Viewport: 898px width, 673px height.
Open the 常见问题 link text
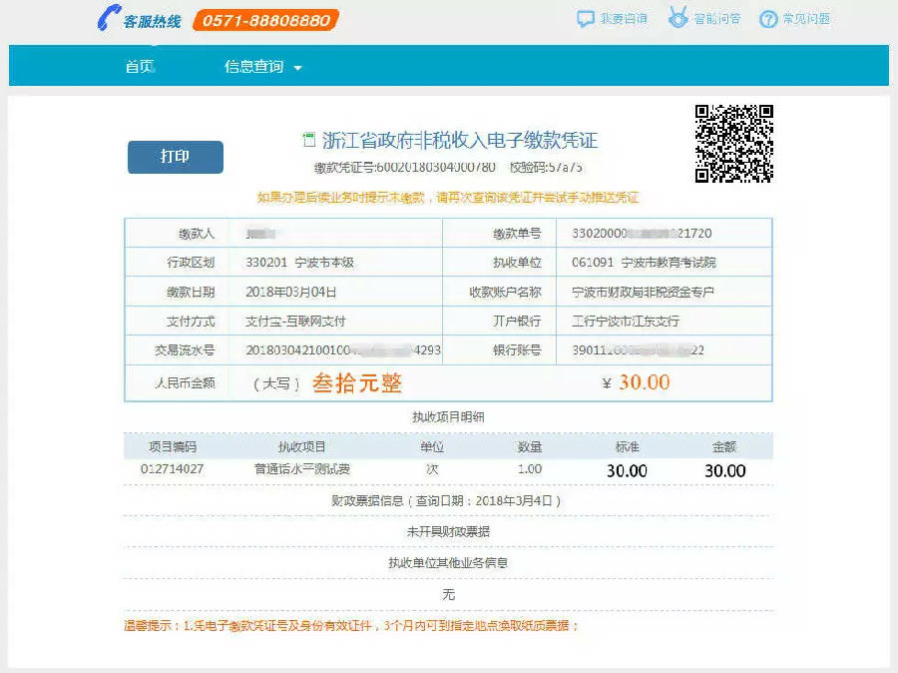[x=806, y=19]
